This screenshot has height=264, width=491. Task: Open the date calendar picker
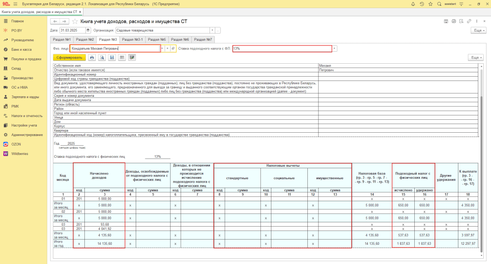click(x=88, y=30)
